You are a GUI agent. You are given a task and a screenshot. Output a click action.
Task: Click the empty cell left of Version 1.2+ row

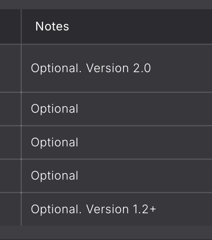10,209
